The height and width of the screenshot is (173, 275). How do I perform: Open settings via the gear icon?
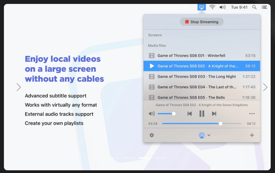pos(152,135)
